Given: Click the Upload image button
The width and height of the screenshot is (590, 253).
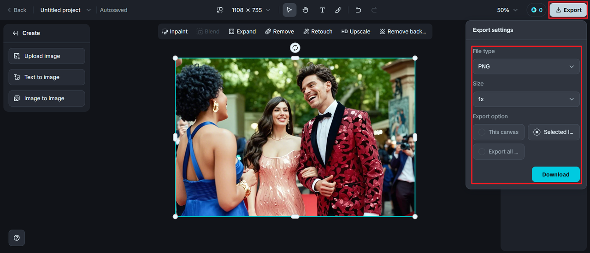Looking at the screenshot, I should pos(47,56).
